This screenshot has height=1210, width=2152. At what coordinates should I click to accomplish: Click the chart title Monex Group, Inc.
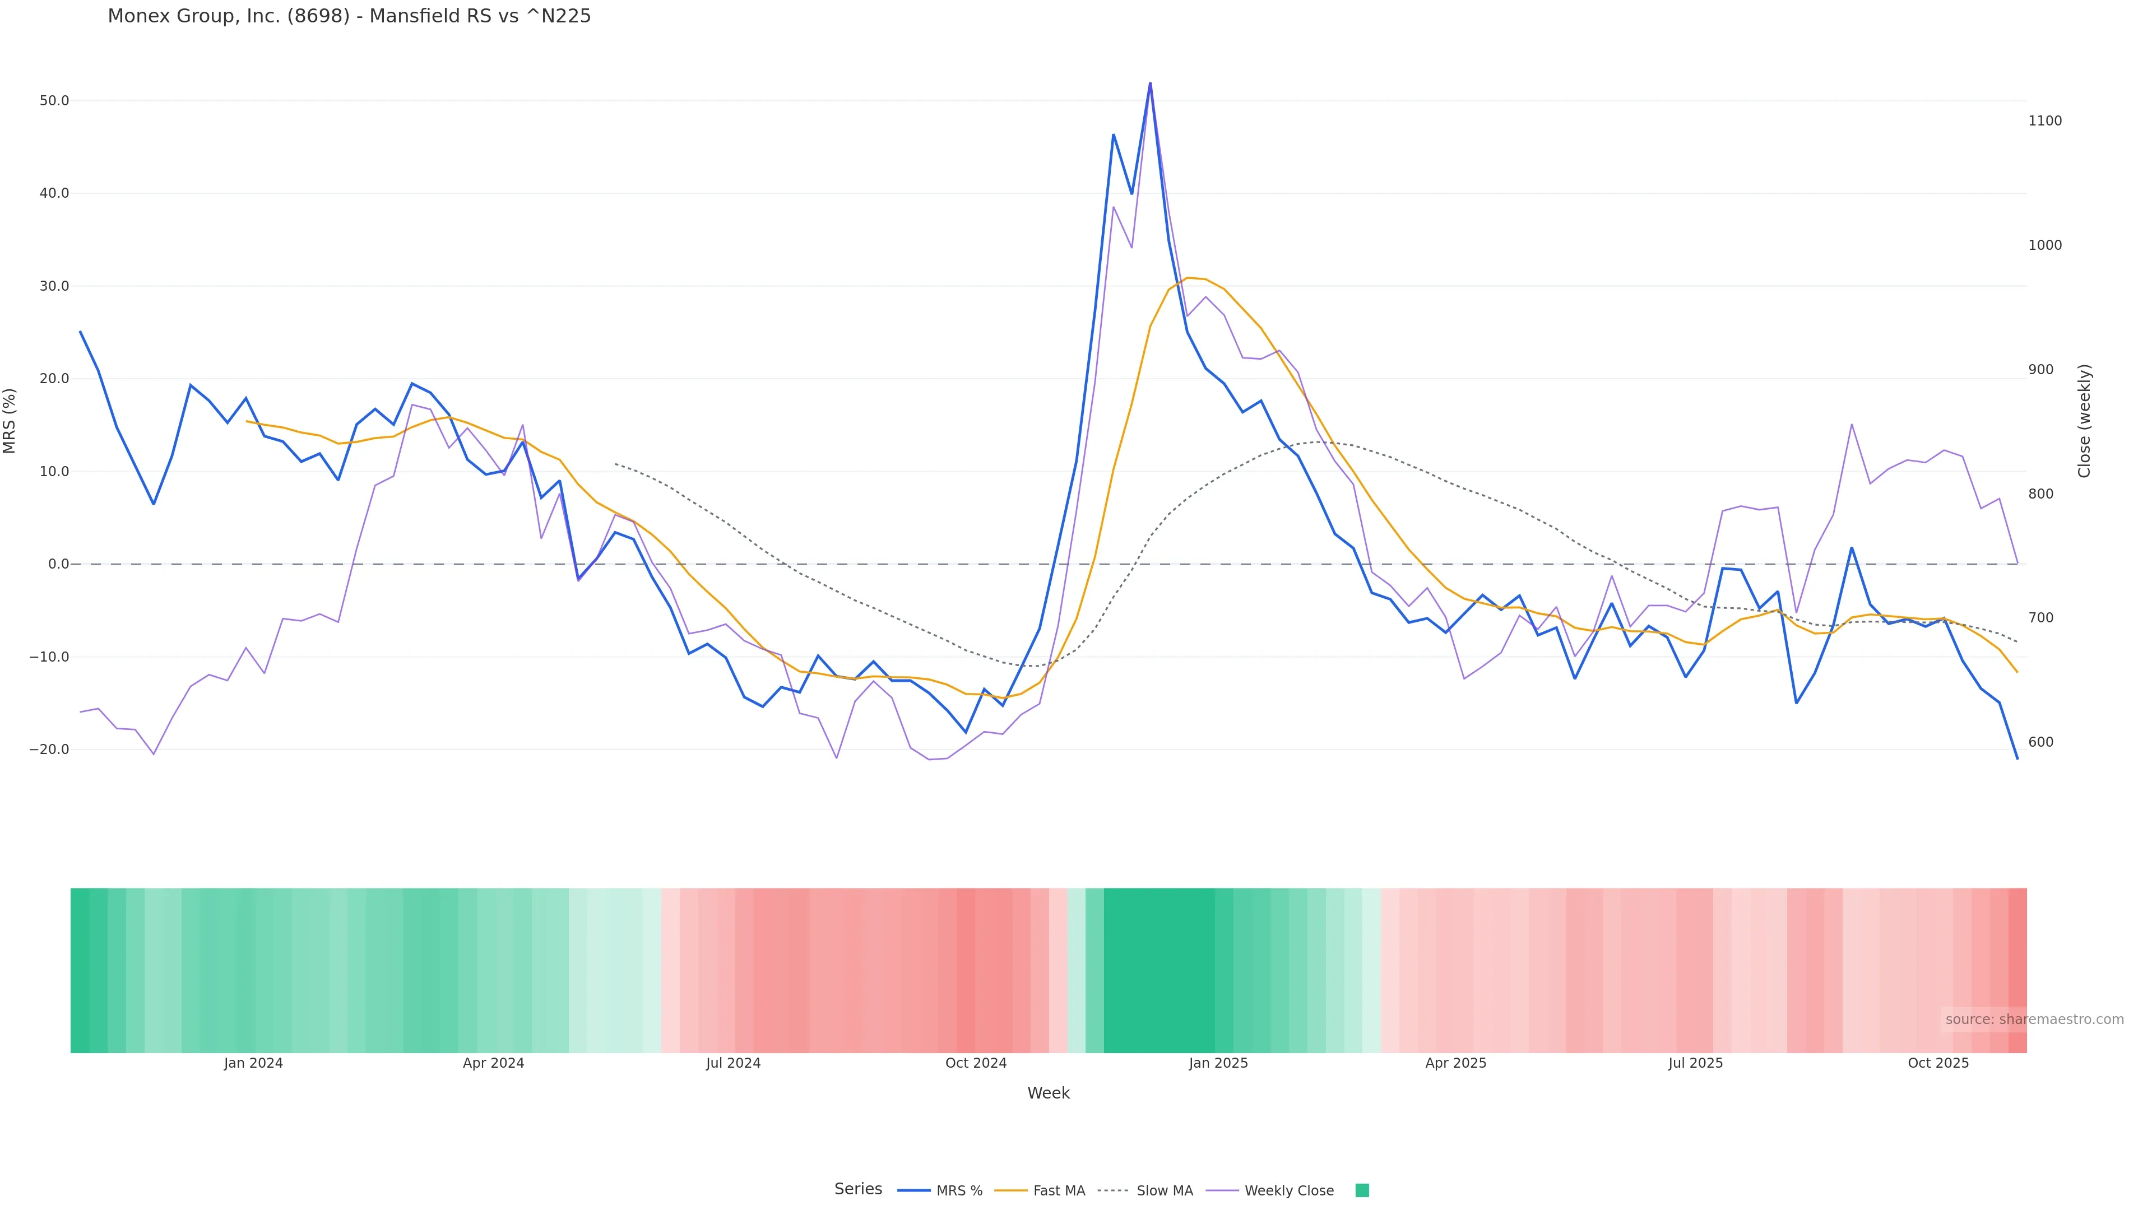pos(349,16)
